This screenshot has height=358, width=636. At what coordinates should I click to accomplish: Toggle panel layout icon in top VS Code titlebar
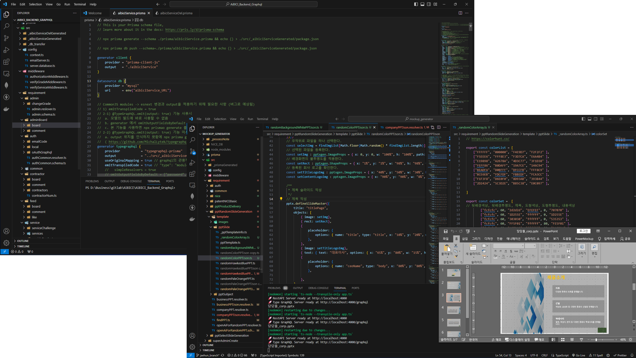coord(422,4)
